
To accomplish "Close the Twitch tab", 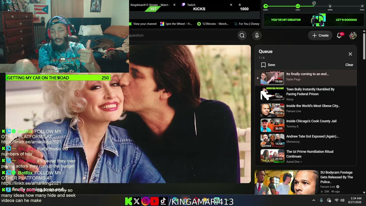I will click(231, 5).
